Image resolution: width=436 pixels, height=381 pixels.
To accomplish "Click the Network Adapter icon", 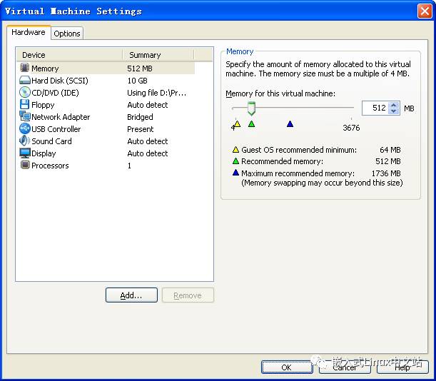I will click(25, 116).
